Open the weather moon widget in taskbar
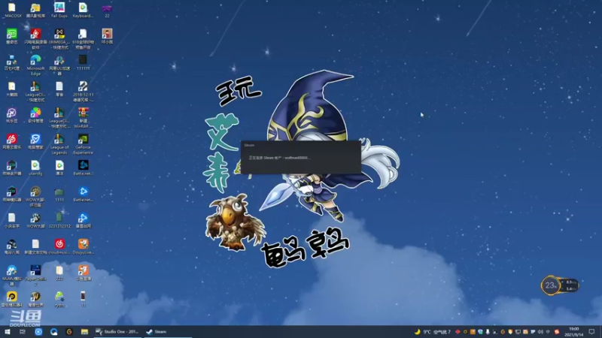Screen dimensions: 602x338 coord(432,332)
